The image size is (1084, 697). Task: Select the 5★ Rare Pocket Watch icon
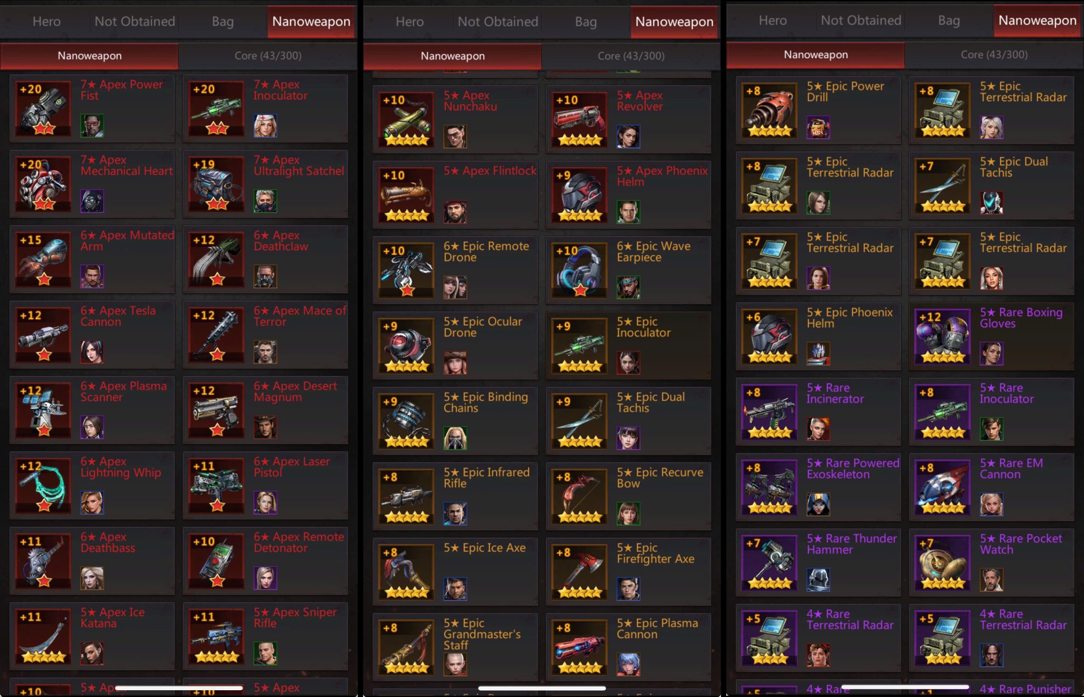[942, 563]
